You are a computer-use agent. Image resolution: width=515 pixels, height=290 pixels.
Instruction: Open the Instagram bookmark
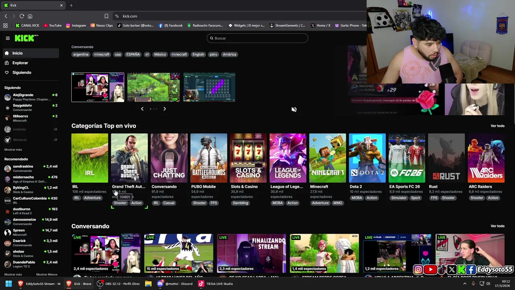pyautogui.click(x=76, y=25)
